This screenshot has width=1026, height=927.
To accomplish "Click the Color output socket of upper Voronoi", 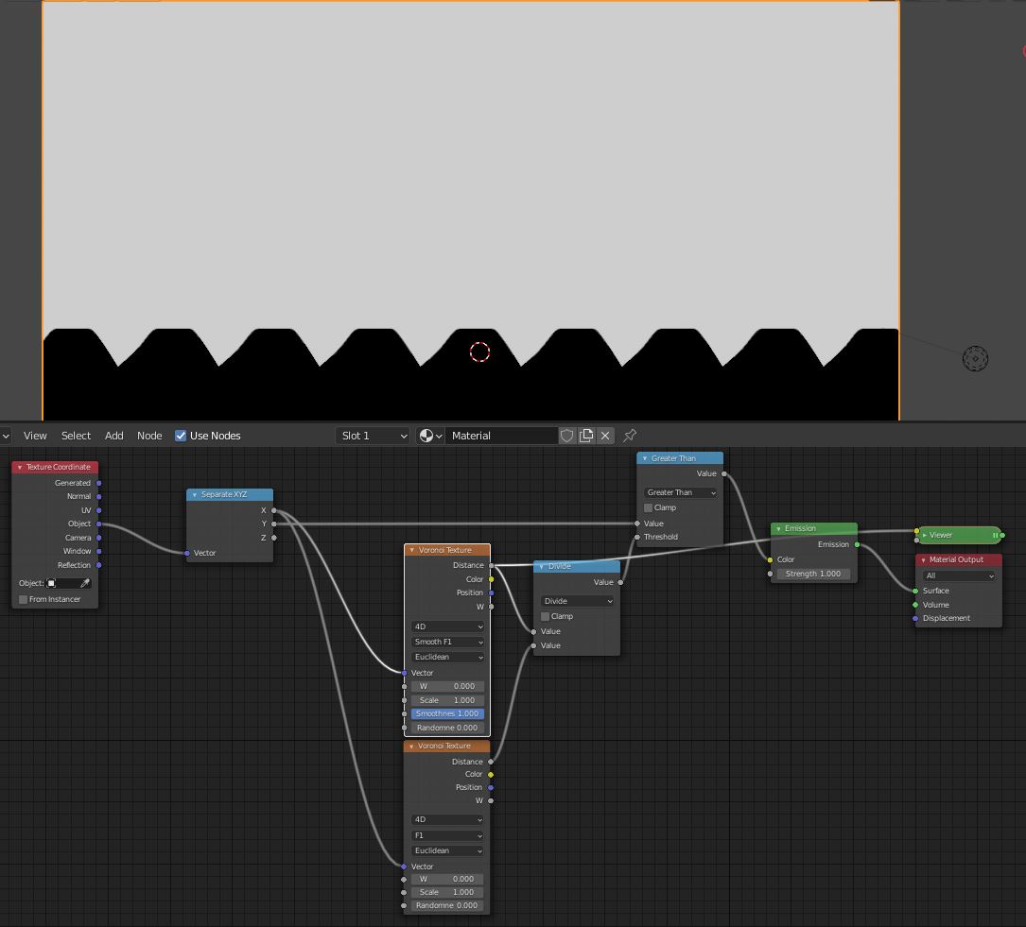I will point(492,580).
